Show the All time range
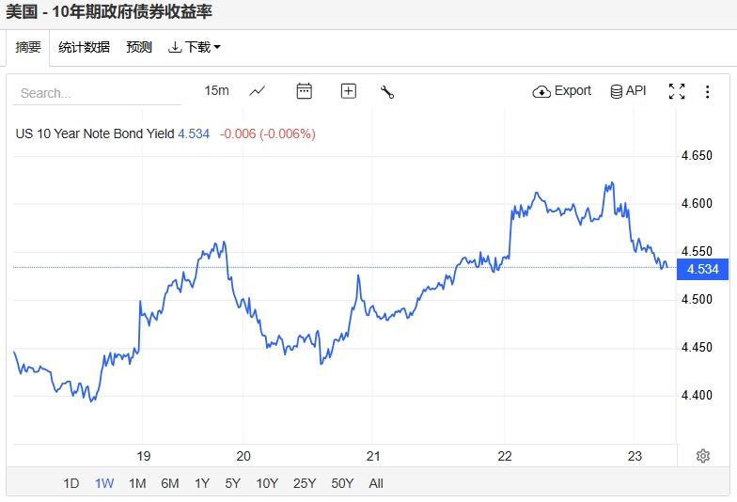The image size is (737, 502). 376,483
